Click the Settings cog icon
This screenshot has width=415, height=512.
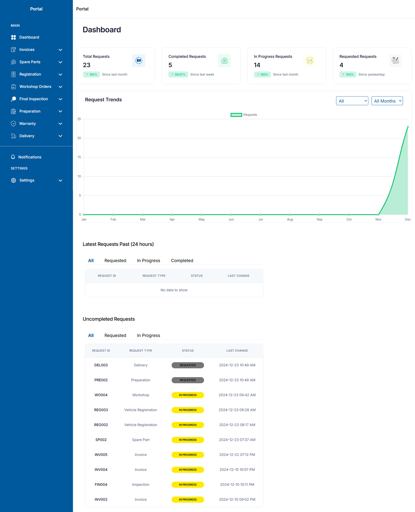pyautogui.click(x=13, y=180)
